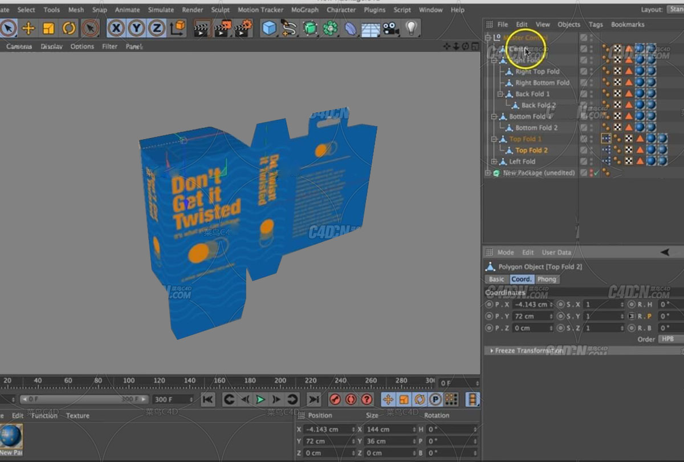Open the MoGraph menu
The width and height of the screenshot is (684, 462).
pos(305,10)
